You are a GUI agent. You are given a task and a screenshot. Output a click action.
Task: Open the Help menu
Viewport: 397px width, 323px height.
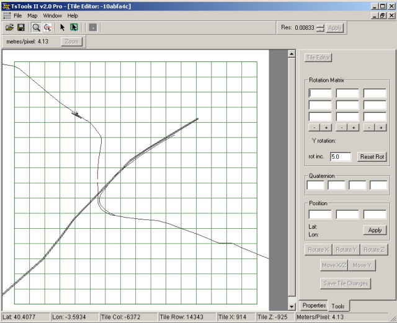click(x=73, y=15)
